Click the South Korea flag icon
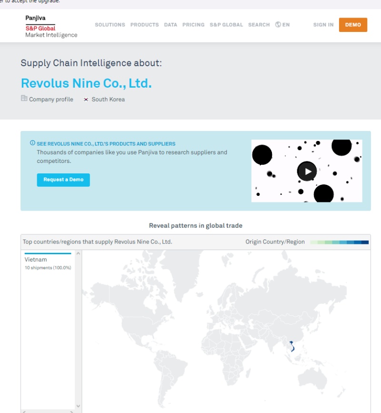This screenshot has height=413, width=381. tap(86, 100)
